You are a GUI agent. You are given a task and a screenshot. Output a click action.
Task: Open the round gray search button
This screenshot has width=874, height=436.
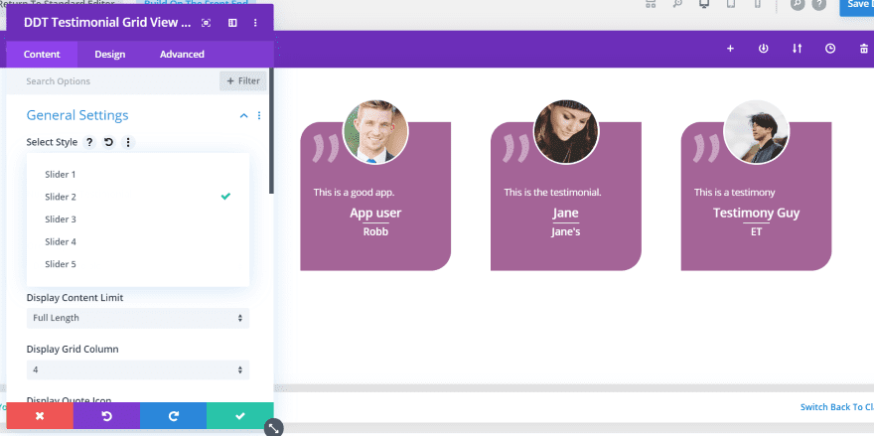(798, 4)
